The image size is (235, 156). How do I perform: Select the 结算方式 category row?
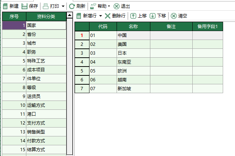pyautogui.click(x=34, y=150)
